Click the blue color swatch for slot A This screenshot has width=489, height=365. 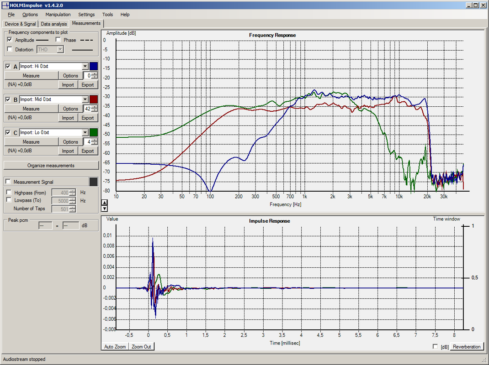94,66
